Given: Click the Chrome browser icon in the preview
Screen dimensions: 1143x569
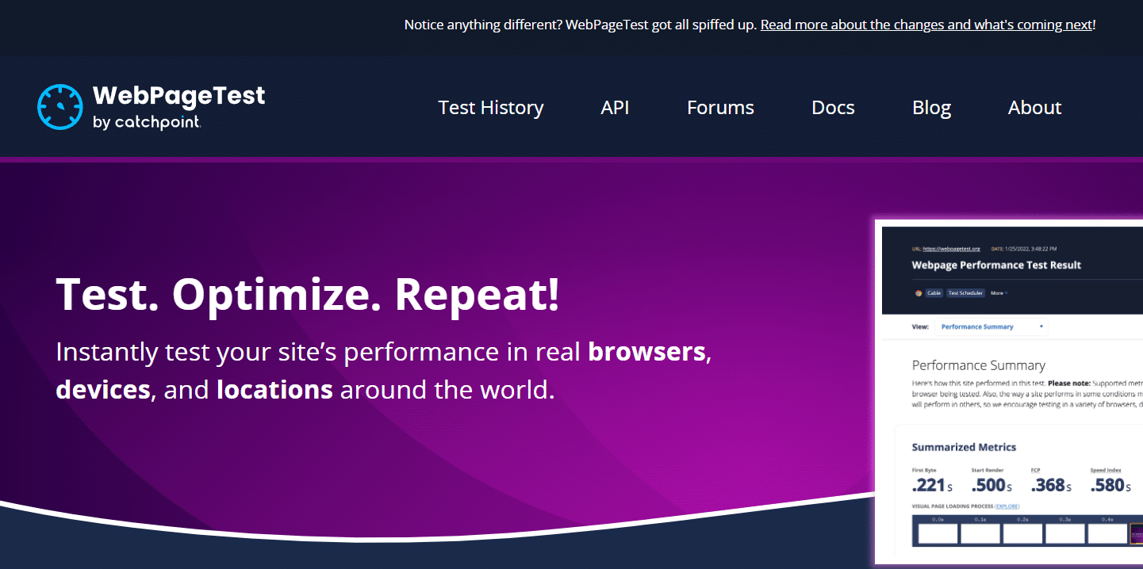Looking at the screenshot, I should pyautogui.click(x=919, y=293).
